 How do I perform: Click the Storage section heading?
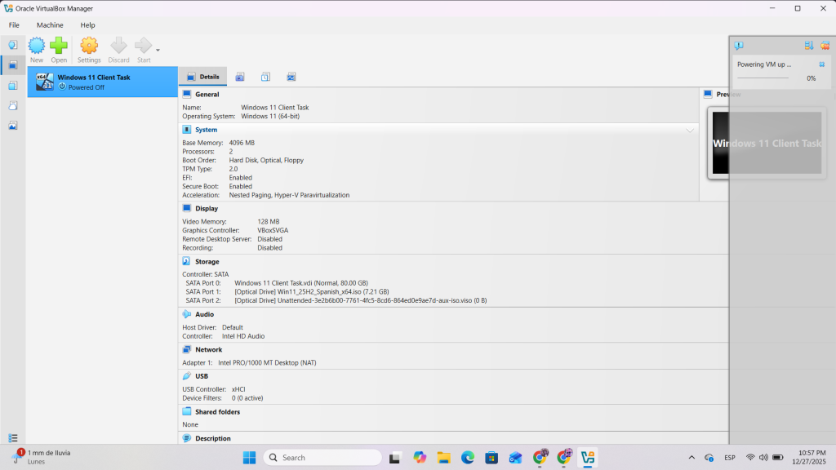[207, 262]
